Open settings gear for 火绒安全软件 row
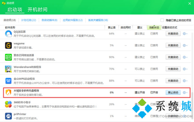The height and width of the screenshot is (122, 194). point(185,93)
